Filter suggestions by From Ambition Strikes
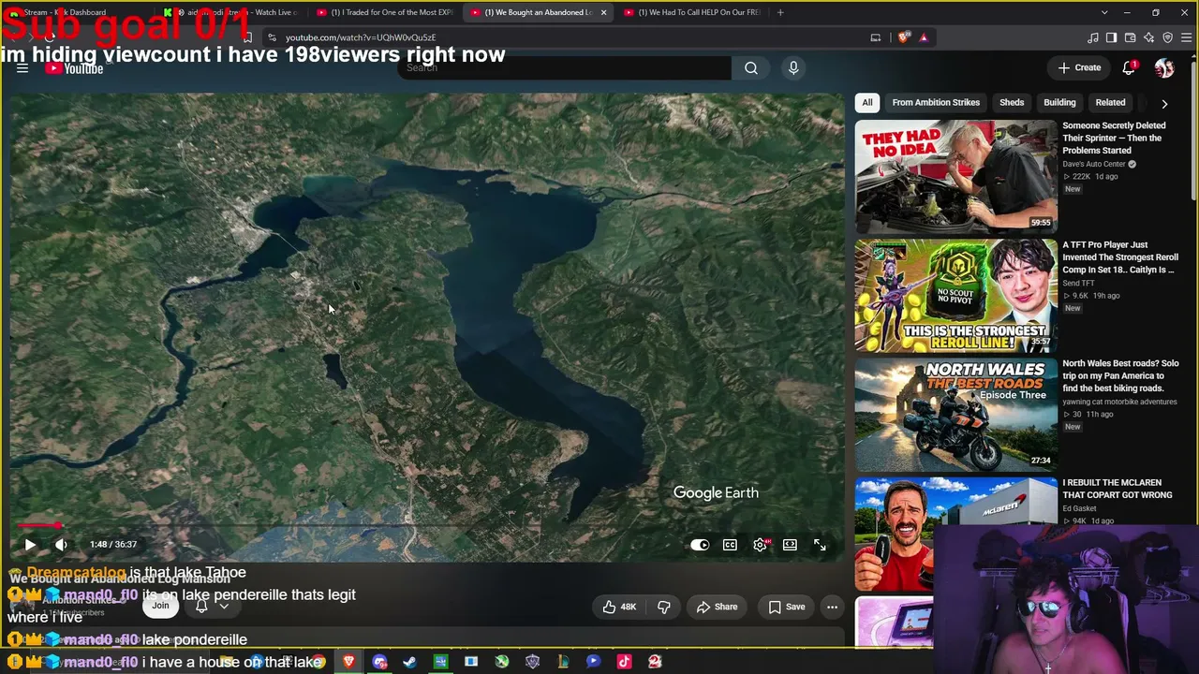This screenshot has height=674, width=1199. pyautogui.click(x=936, y=102)
